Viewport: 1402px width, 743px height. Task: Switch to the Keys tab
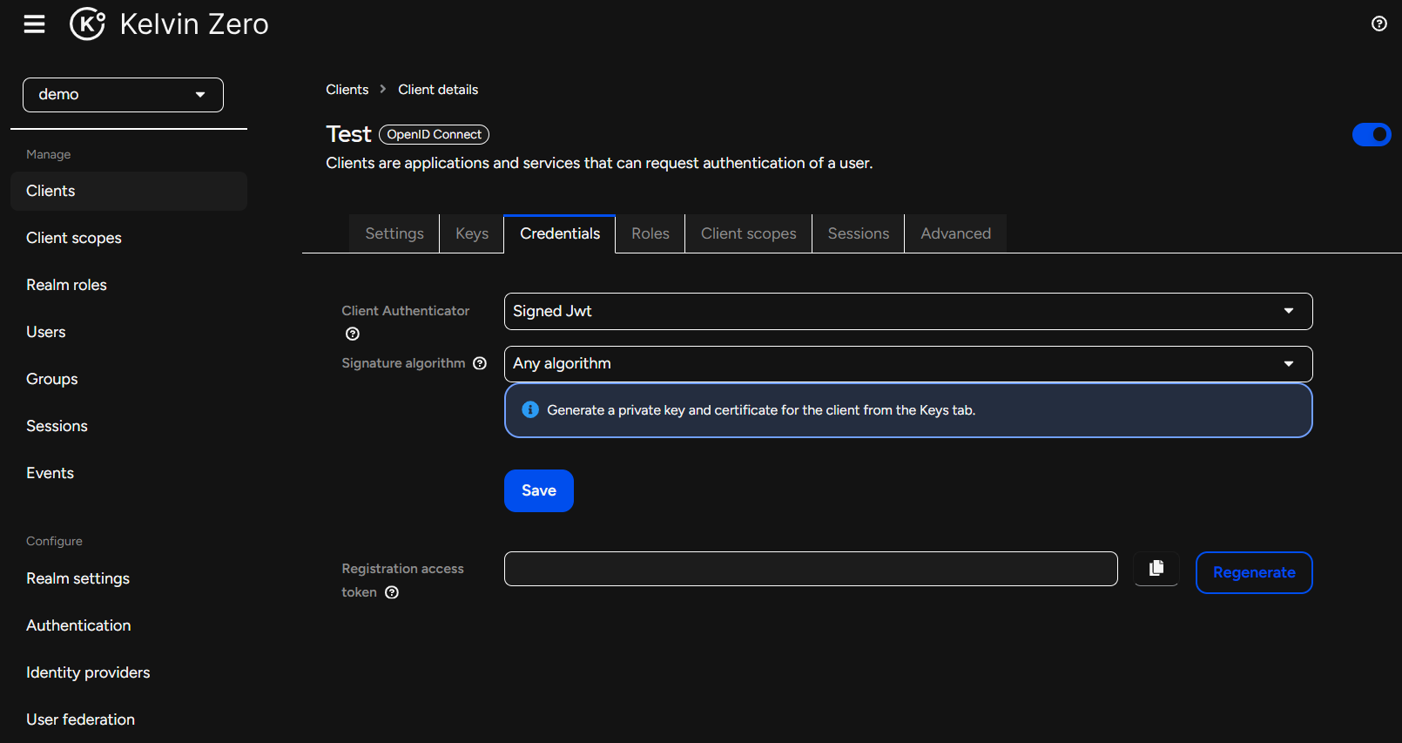click(471, 233)
